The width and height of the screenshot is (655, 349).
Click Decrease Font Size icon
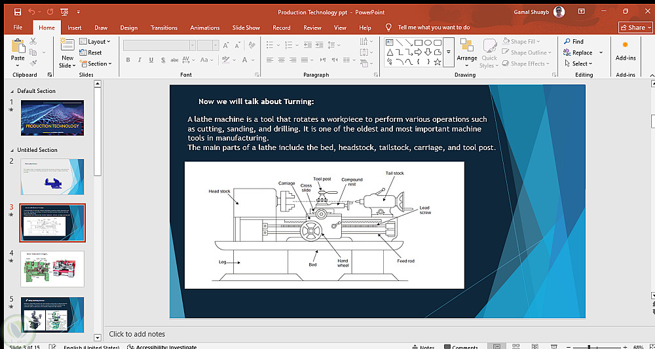[237, 45]
